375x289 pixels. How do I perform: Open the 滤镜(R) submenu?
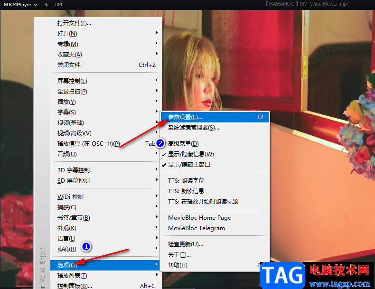coord(106,249)
